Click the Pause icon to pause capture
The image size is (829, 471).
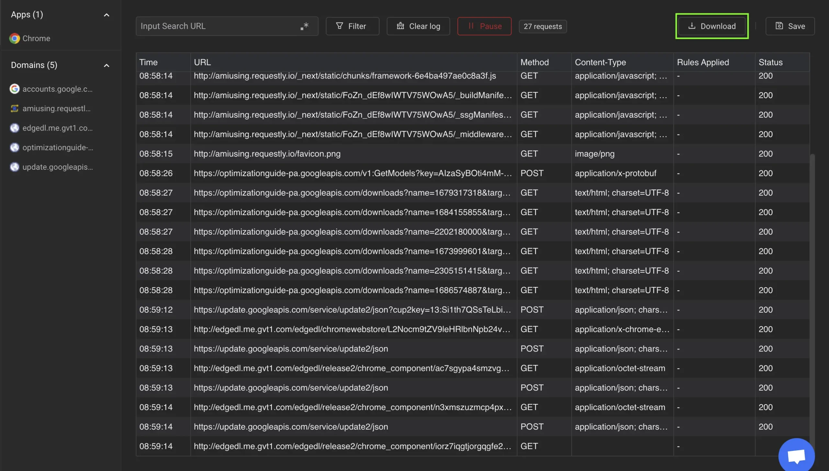tap(470, 26)
